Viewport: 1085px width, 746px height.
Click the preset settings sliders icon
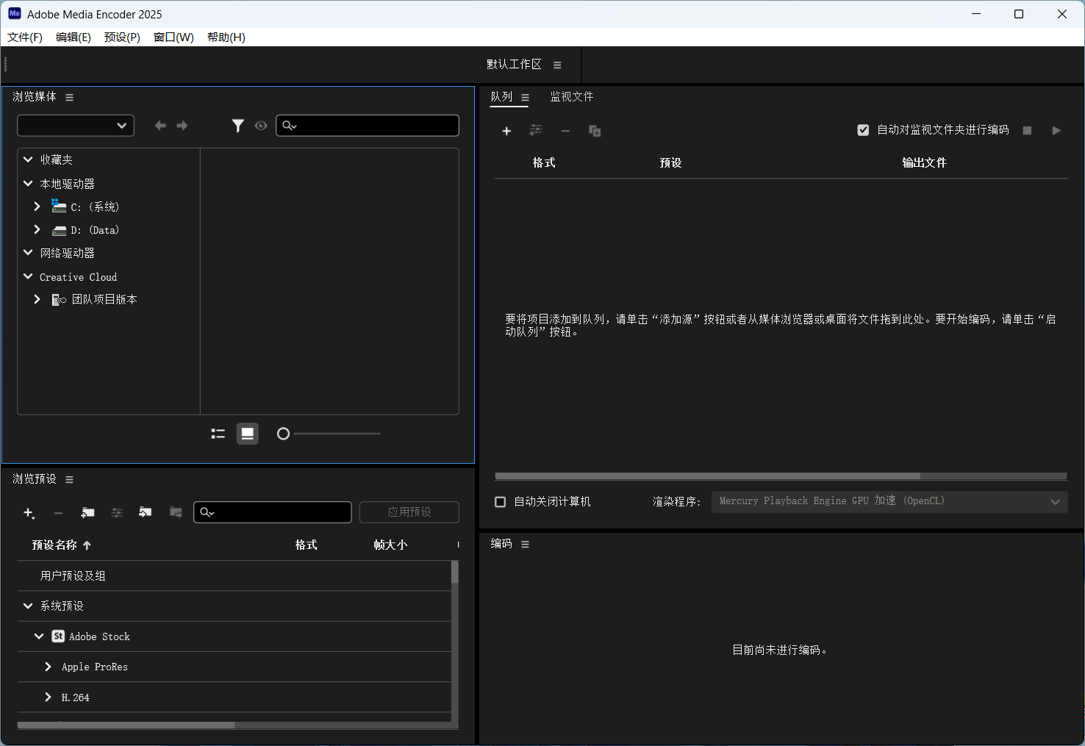pyautogui.click(x=117, y=512)
